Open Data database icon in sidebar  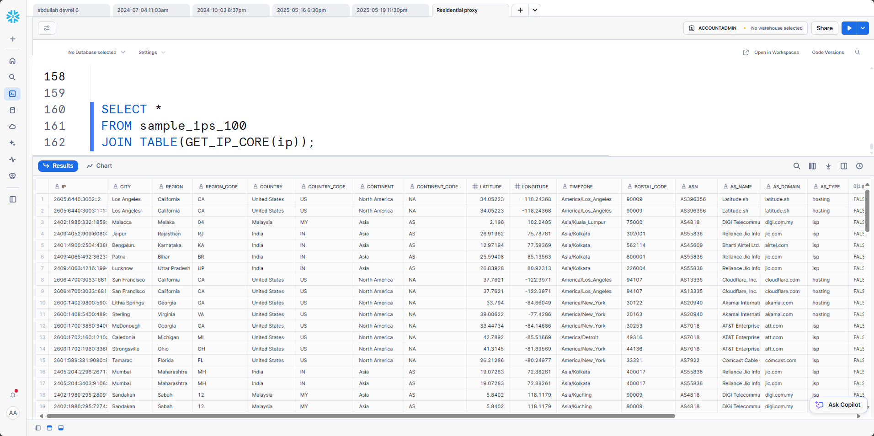(13, 110)
